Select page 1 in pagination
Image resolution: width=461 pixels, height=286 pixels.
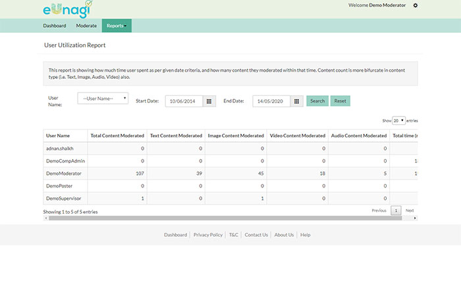tap(396, 210)
